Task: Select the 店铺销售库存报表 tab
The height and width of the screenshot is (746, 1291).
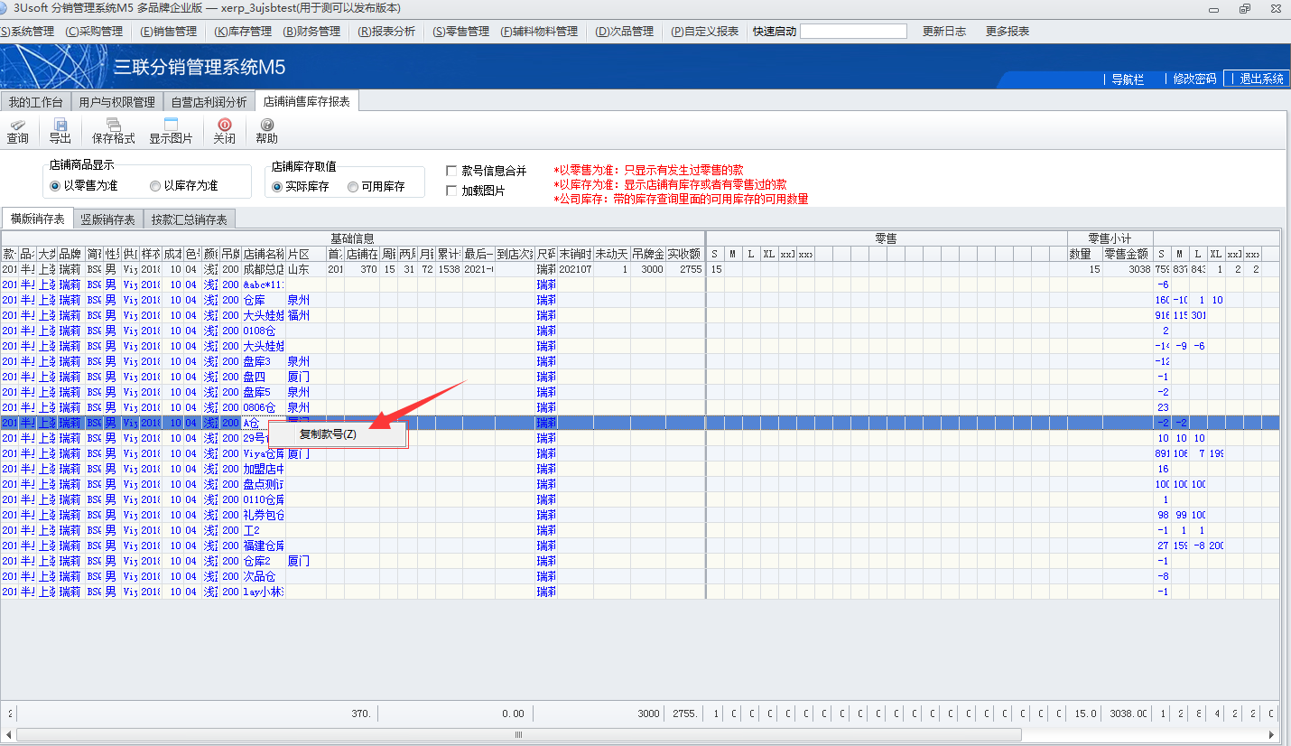Action: tap(307, 101)
